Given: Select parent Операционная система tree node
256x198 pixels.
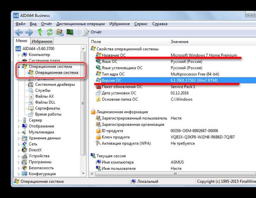Looking at the screenshot, I should coord(50,67).
